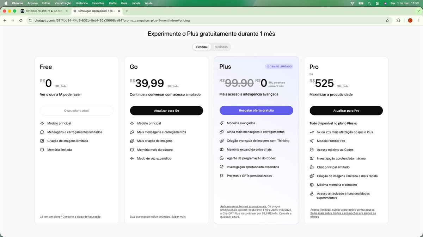Viewport: 423px width, 237px height.
Task: Open the Arquivo menu
Action: click(32, 3)
